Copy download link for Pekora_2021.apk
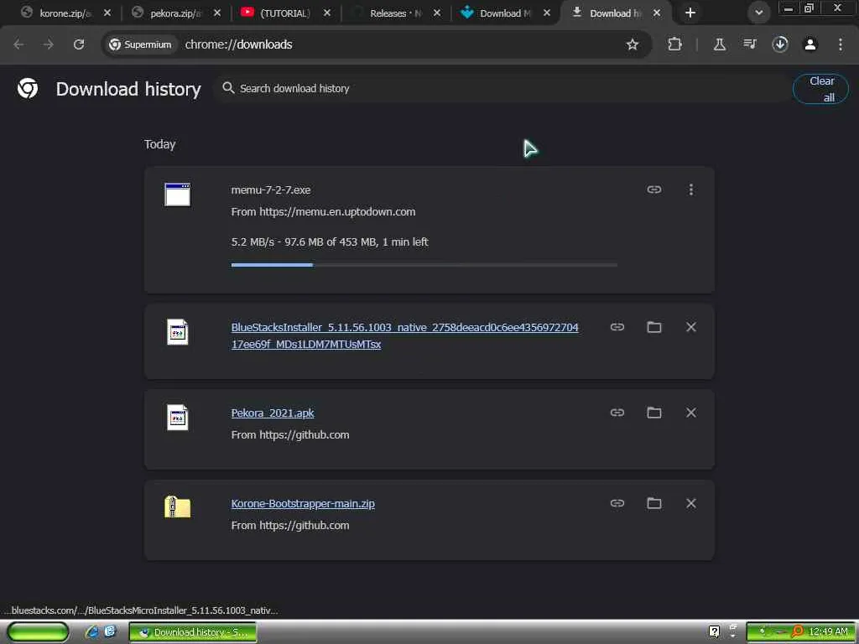Image resolution: width=859 pixels, height=644 pixels. [x=617, y=413]
